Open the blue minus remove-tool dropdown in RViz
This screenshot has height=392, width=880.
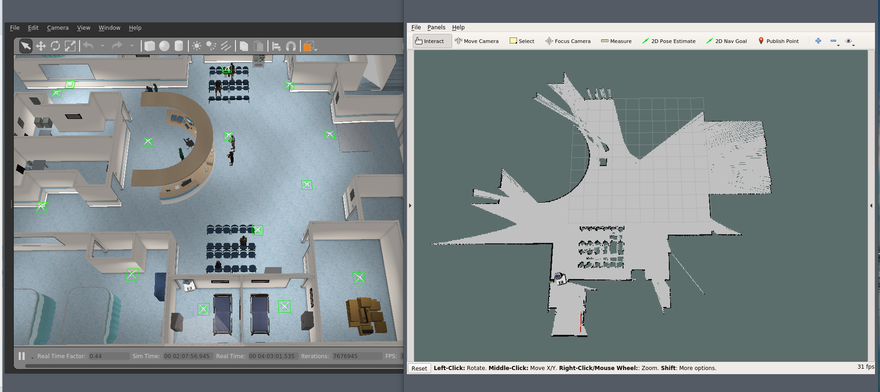tap(835, 42)
